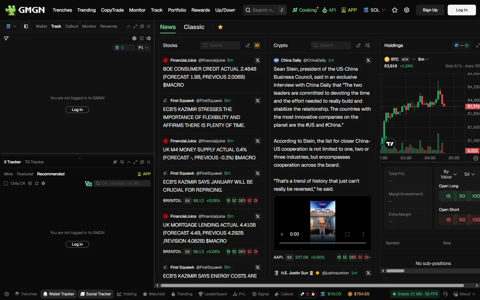The width and height of the screenshot is (480, 300).
Task: Open X Tracker filter with 14 badge
Action: pyautogui.click(x=88, y=184)
